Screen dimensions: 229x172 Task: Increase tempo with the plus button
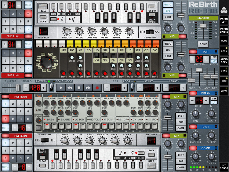click(44, 88)
